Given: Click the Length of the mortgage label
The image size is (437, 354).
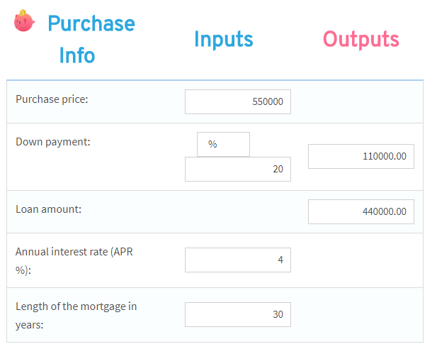Looking at the screenshot, I should coord(76,316).
